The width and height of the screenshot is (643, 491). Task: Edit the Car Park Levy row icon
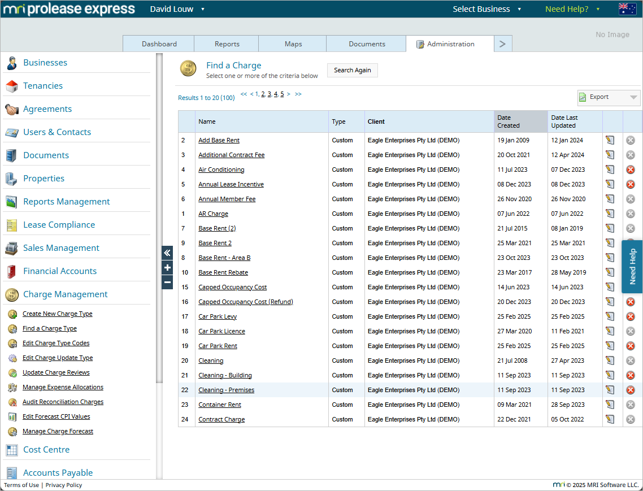pyautogui.click(x=610, y=316)
